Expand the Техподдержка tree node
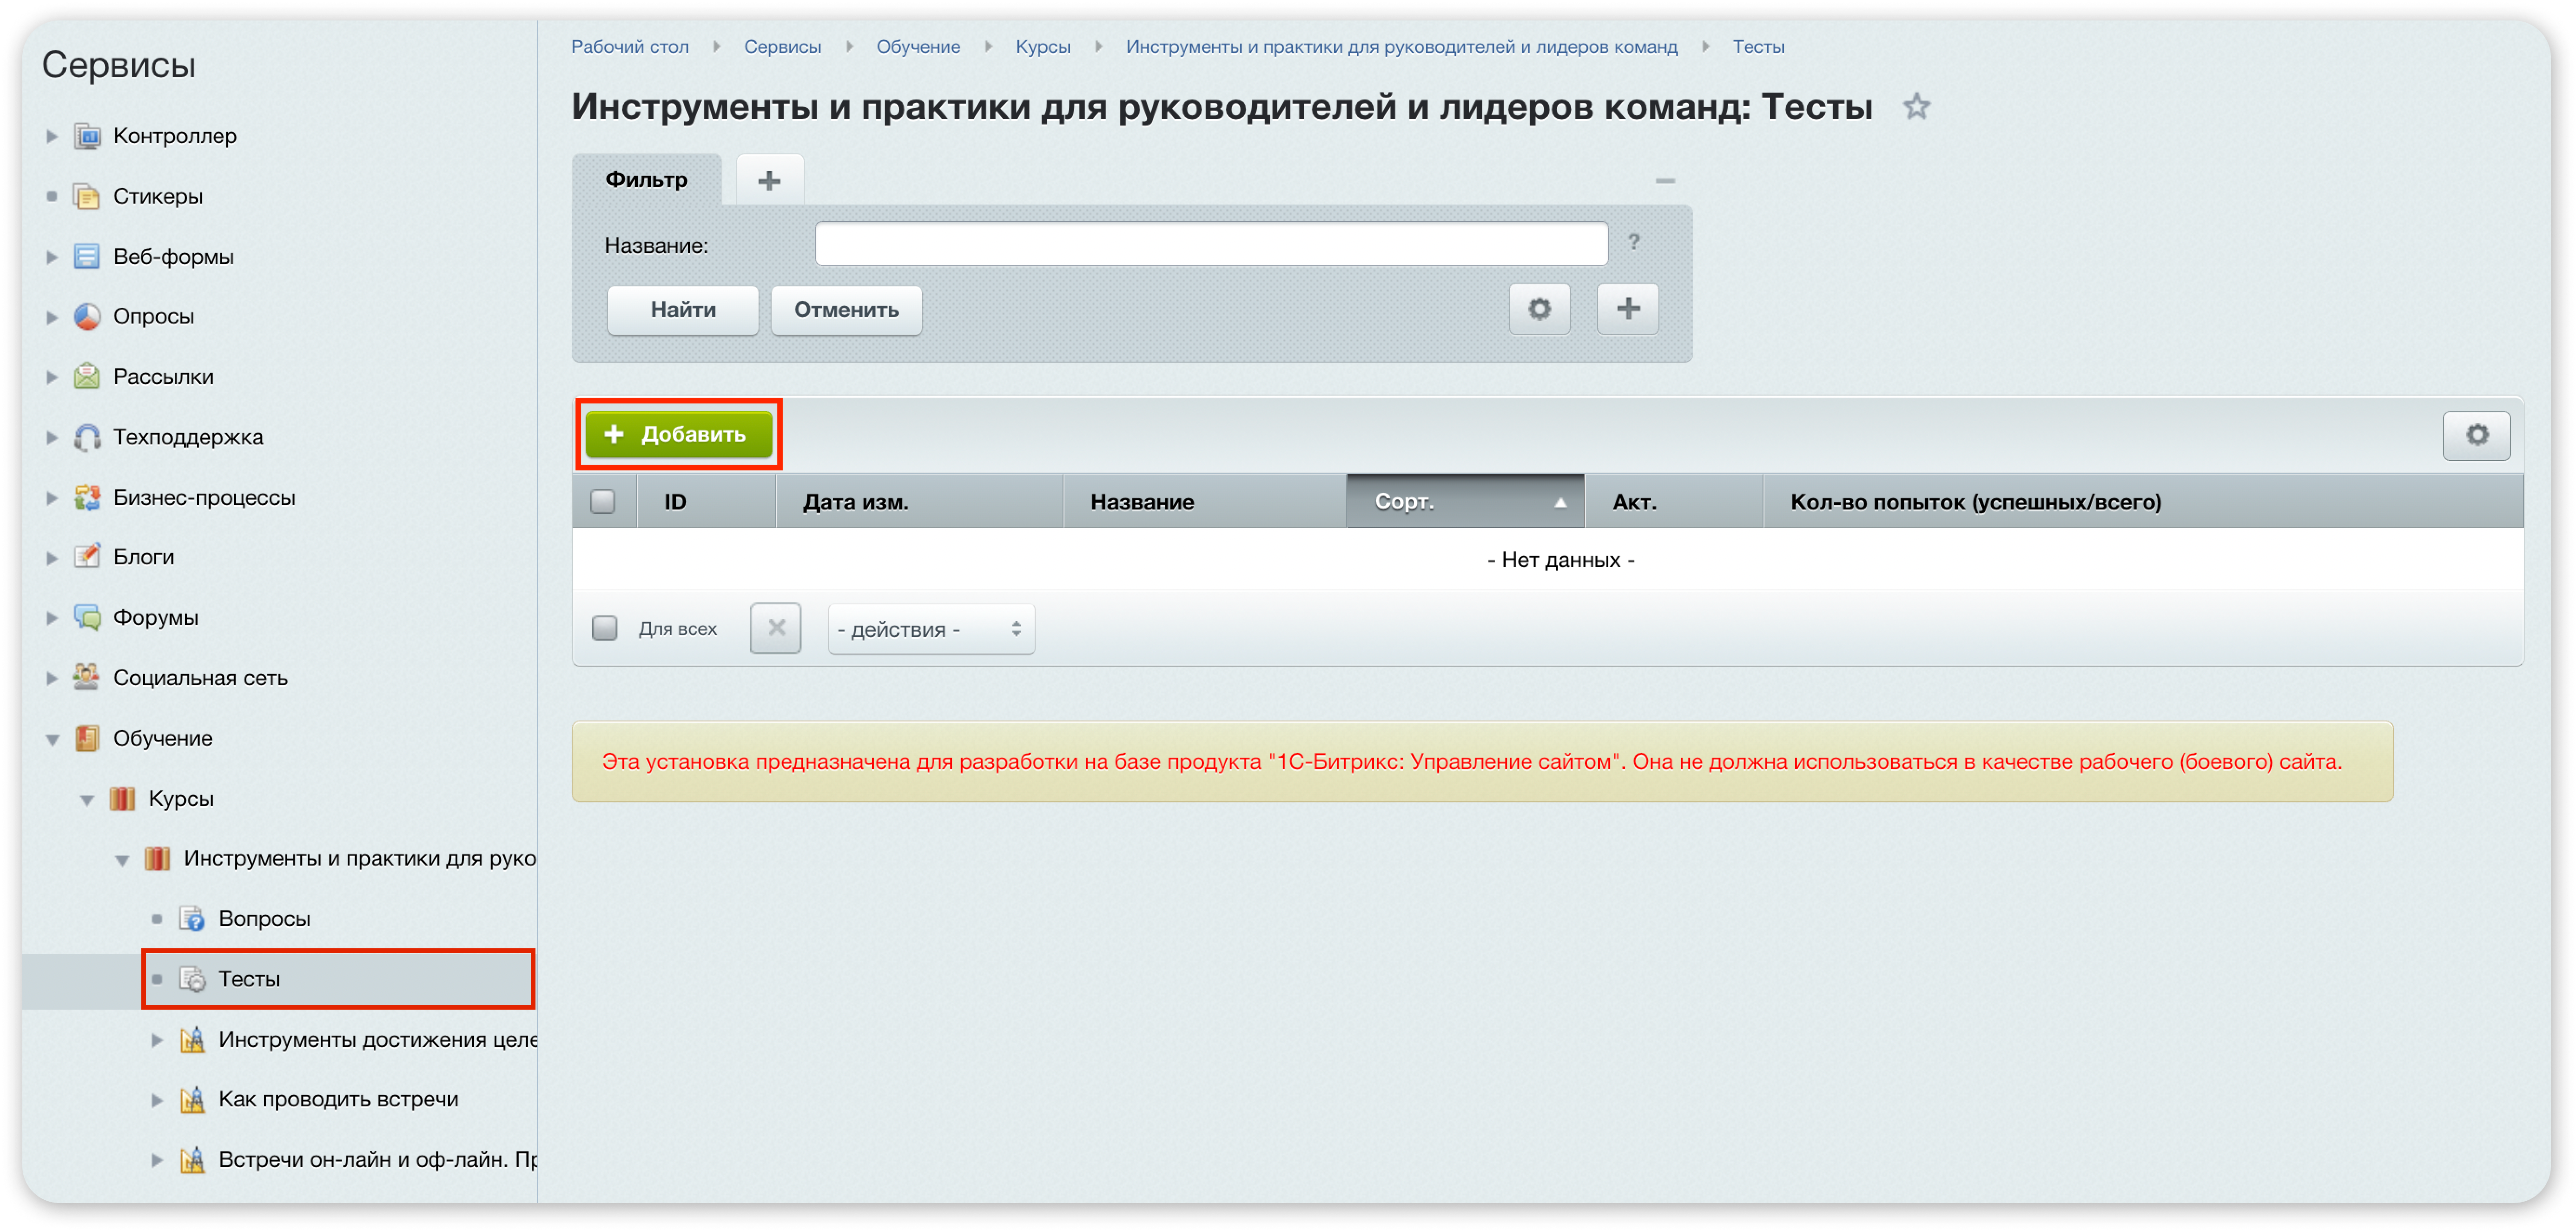2576x1230 pixels. [52, 437]
